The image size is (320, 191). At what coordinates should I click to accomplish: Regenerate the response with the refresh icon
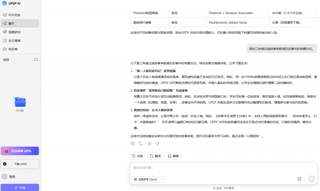[141, 144]
